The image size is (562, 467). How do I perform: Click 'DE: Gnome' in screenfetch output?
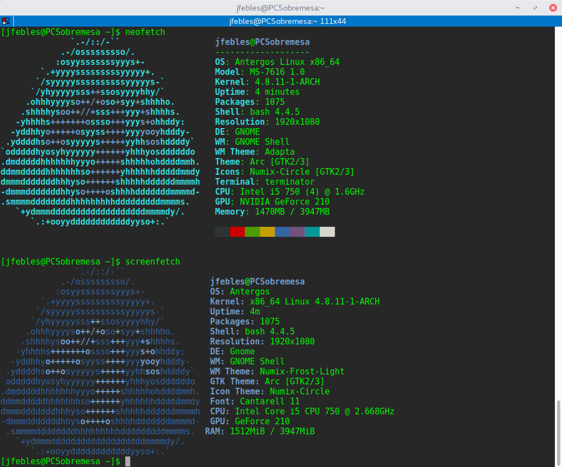(232, 352)
